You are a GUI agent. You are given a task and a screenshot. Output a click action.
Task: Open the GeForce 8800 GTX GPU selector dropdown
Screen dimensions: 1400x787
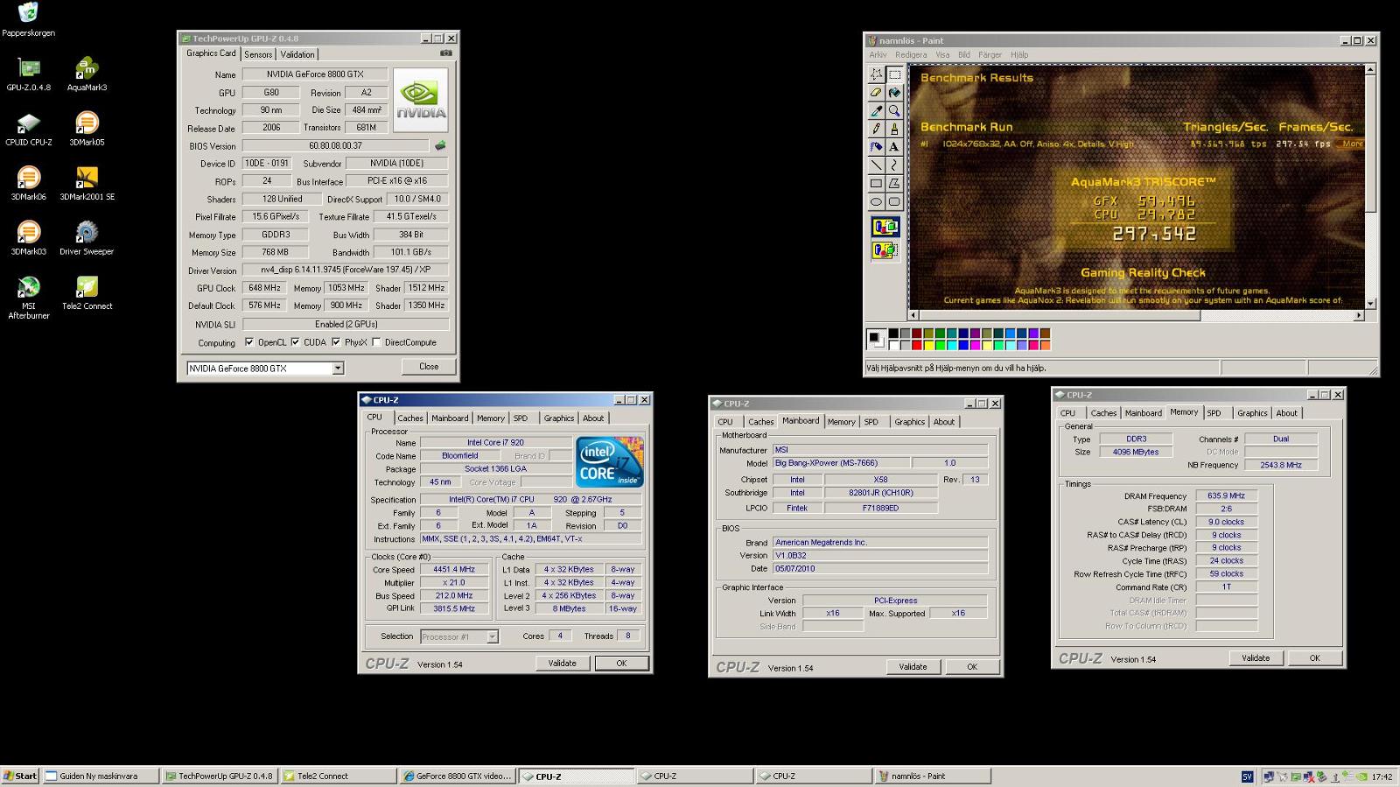(338, 369)
